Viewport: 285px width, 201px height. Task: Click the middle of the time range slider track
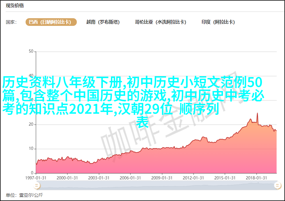click(156, 185)
